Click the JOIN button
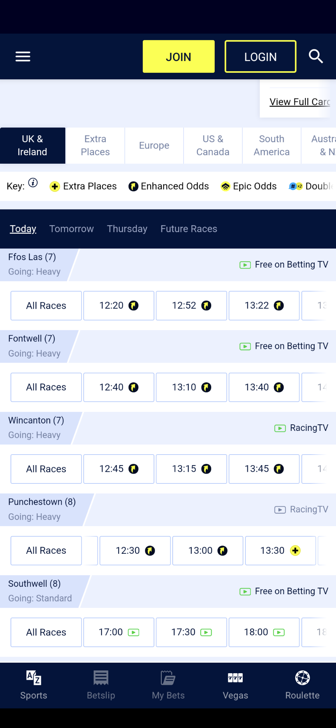 click(178, 56)
